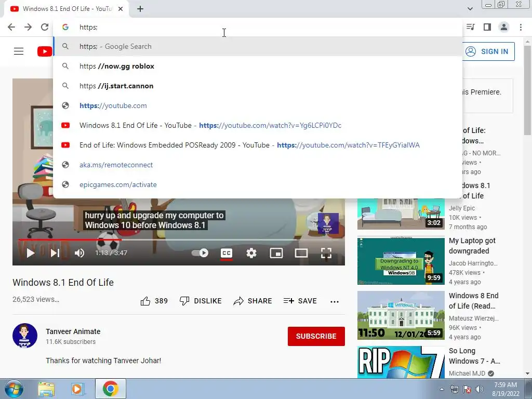The width and height of the screenshot is (532, 399).
Task: Click the SHARE button
Action: 253,301
